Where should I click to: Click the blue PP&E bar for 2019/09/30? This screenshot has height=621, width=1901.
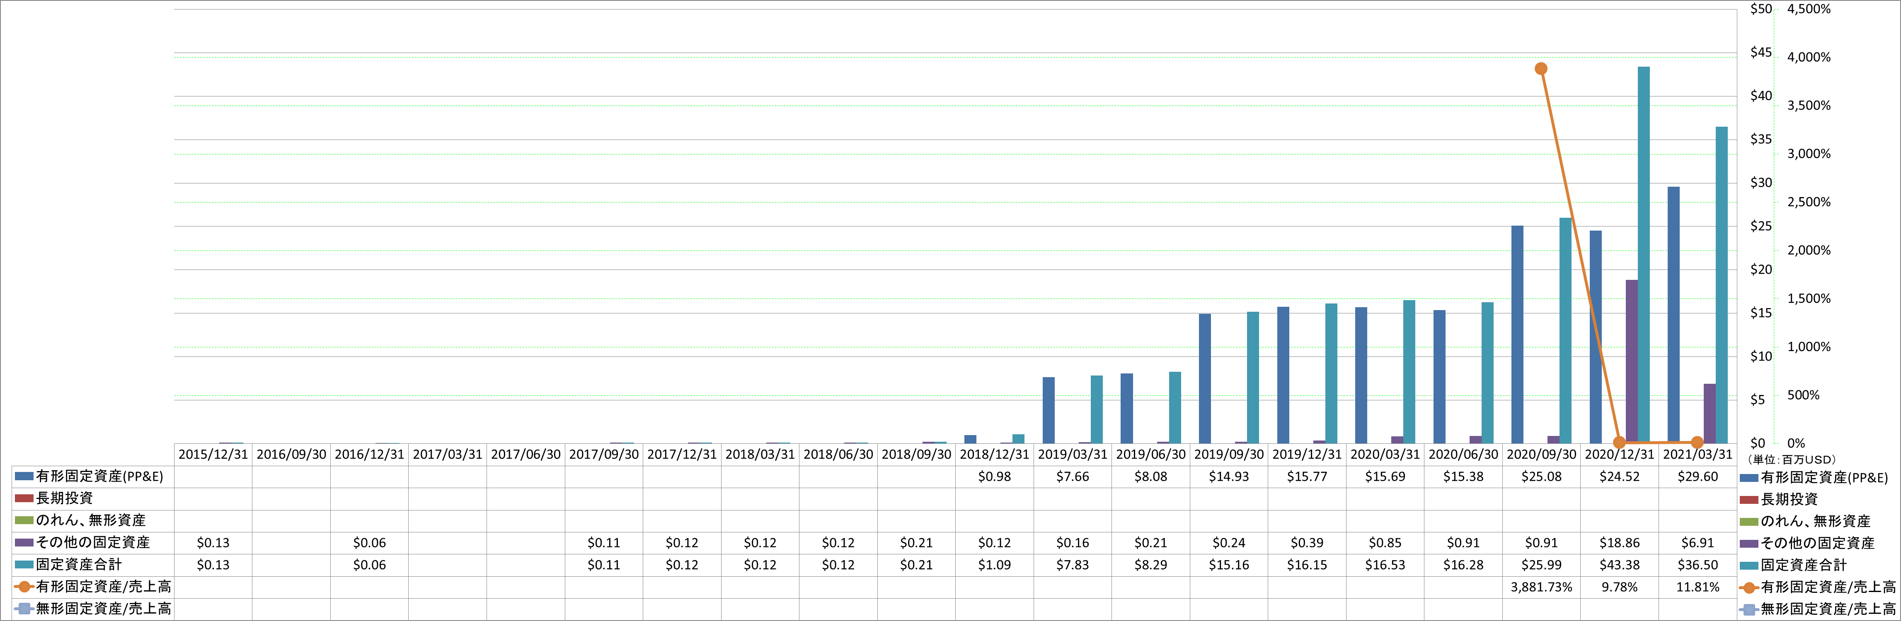tap(1205, 378)
